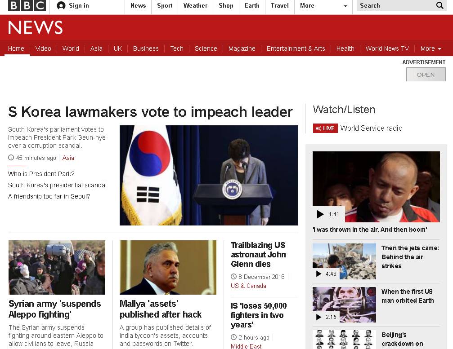
Task: Select Weather in the top navigation
Action: (195, 5)
